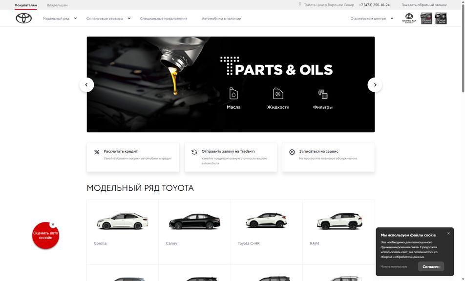Click the Согласен cookie button

click(431, 266)
